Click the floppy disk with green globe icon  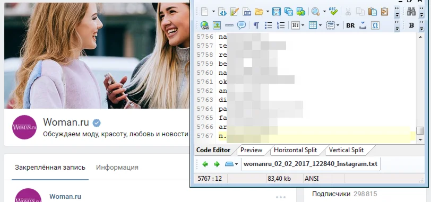[301, 12]
